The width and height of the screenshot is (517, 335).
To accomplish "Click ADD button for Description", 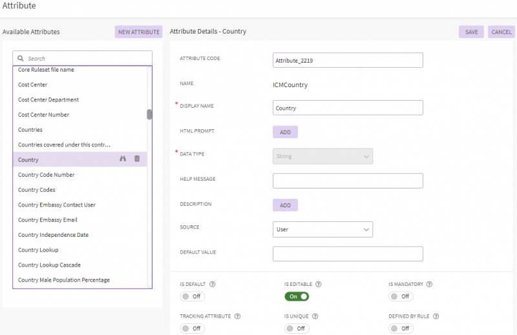I will (285, 205).
